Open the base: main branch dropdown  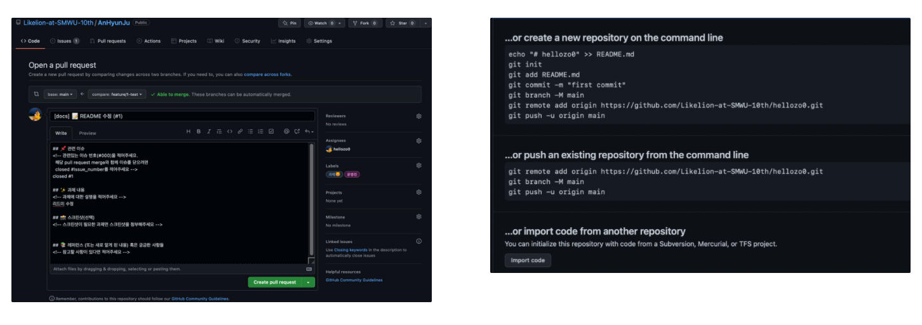click(60, 94)
